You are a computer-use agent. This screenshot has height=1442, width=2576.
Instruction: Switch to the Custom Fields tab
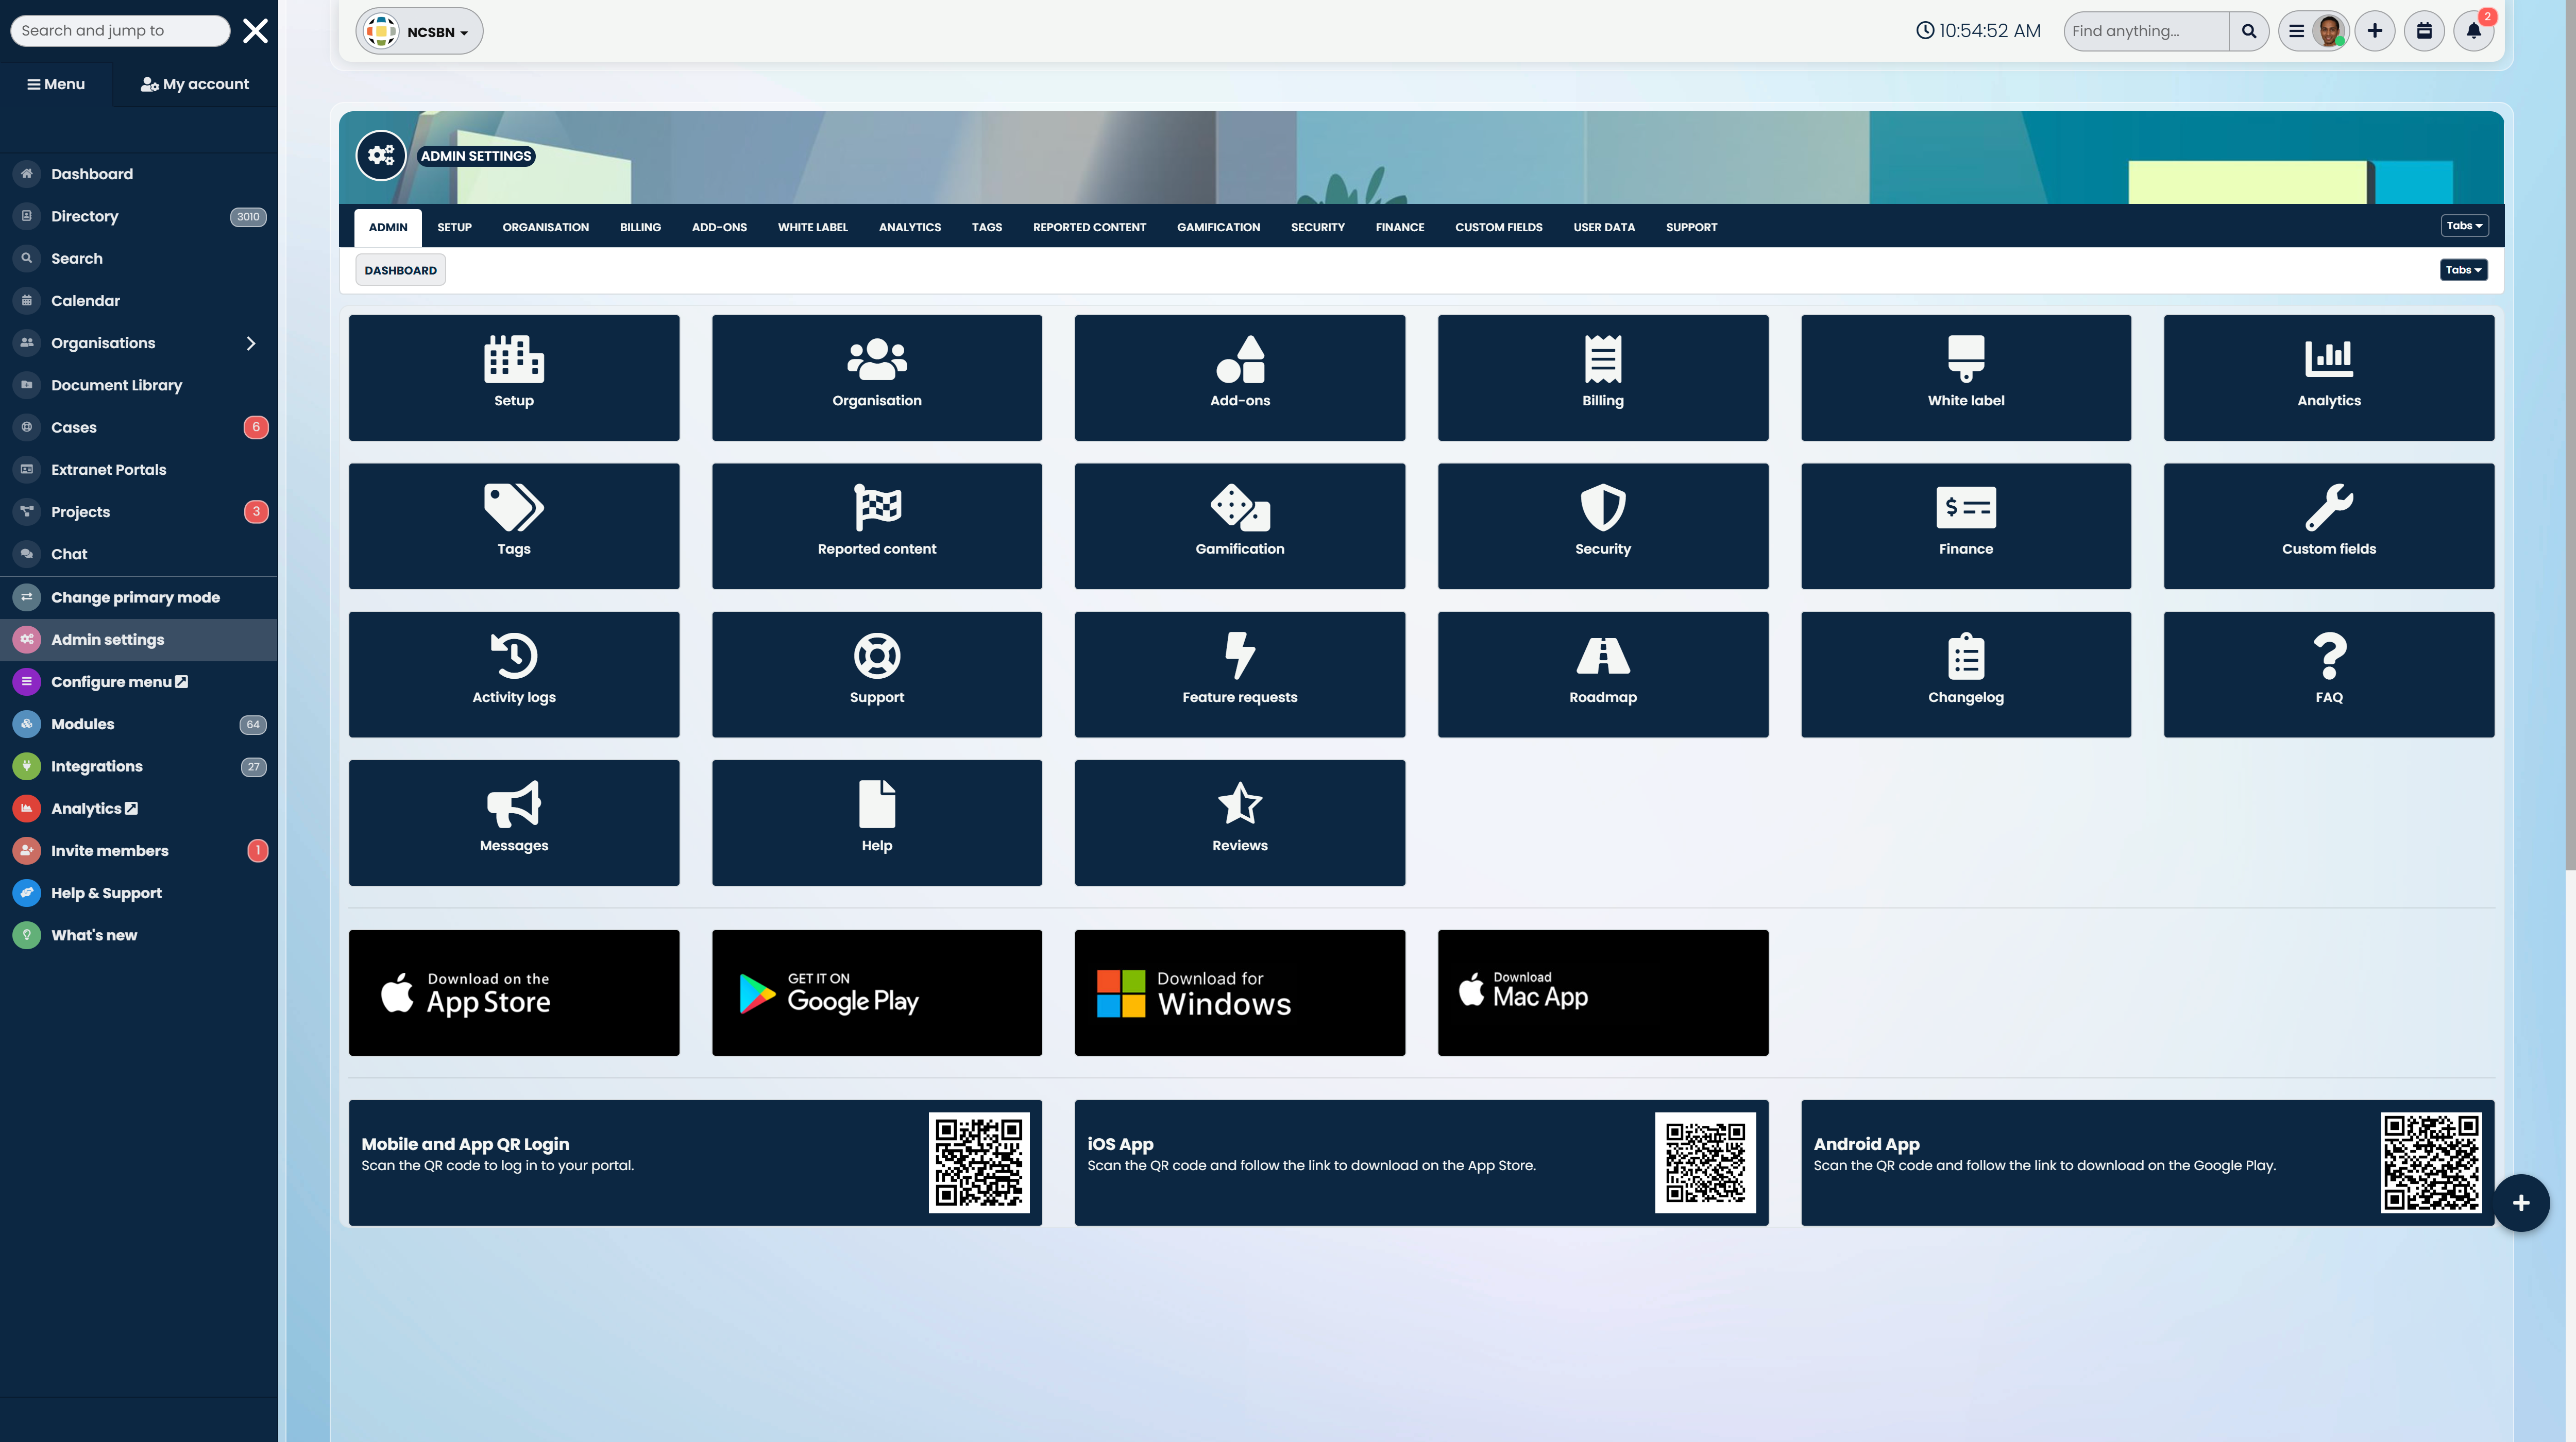[x=1498, y=227]
